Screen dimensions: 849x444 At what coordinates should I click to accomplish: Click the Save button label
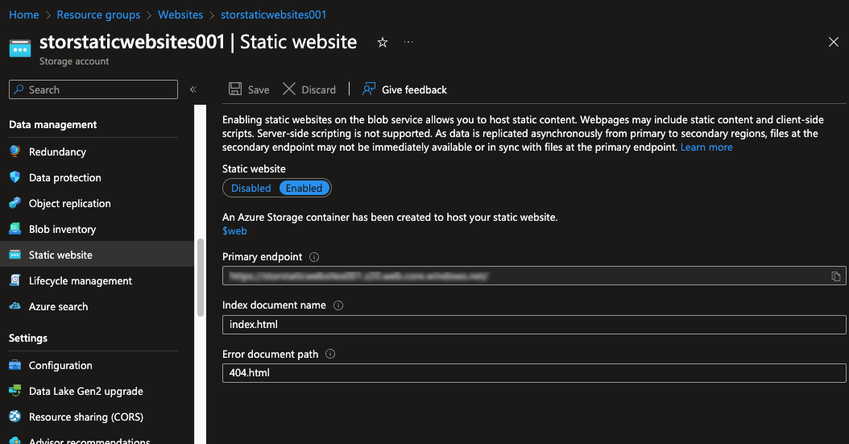coord(259,90)
